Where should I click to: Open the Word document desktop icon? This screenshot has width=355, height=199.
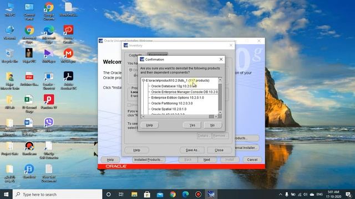pos(29,127)
